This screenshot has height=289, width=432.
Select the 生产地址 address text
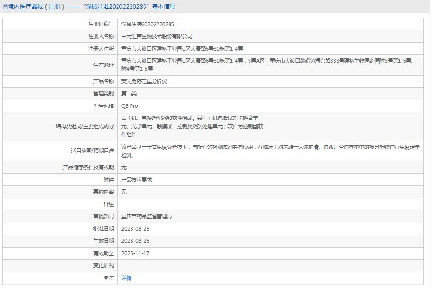point(267,65)
